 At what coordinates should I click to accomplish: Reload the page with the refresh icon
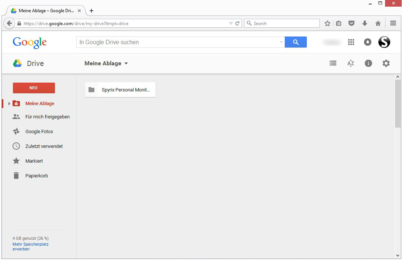tap(238, 23)
